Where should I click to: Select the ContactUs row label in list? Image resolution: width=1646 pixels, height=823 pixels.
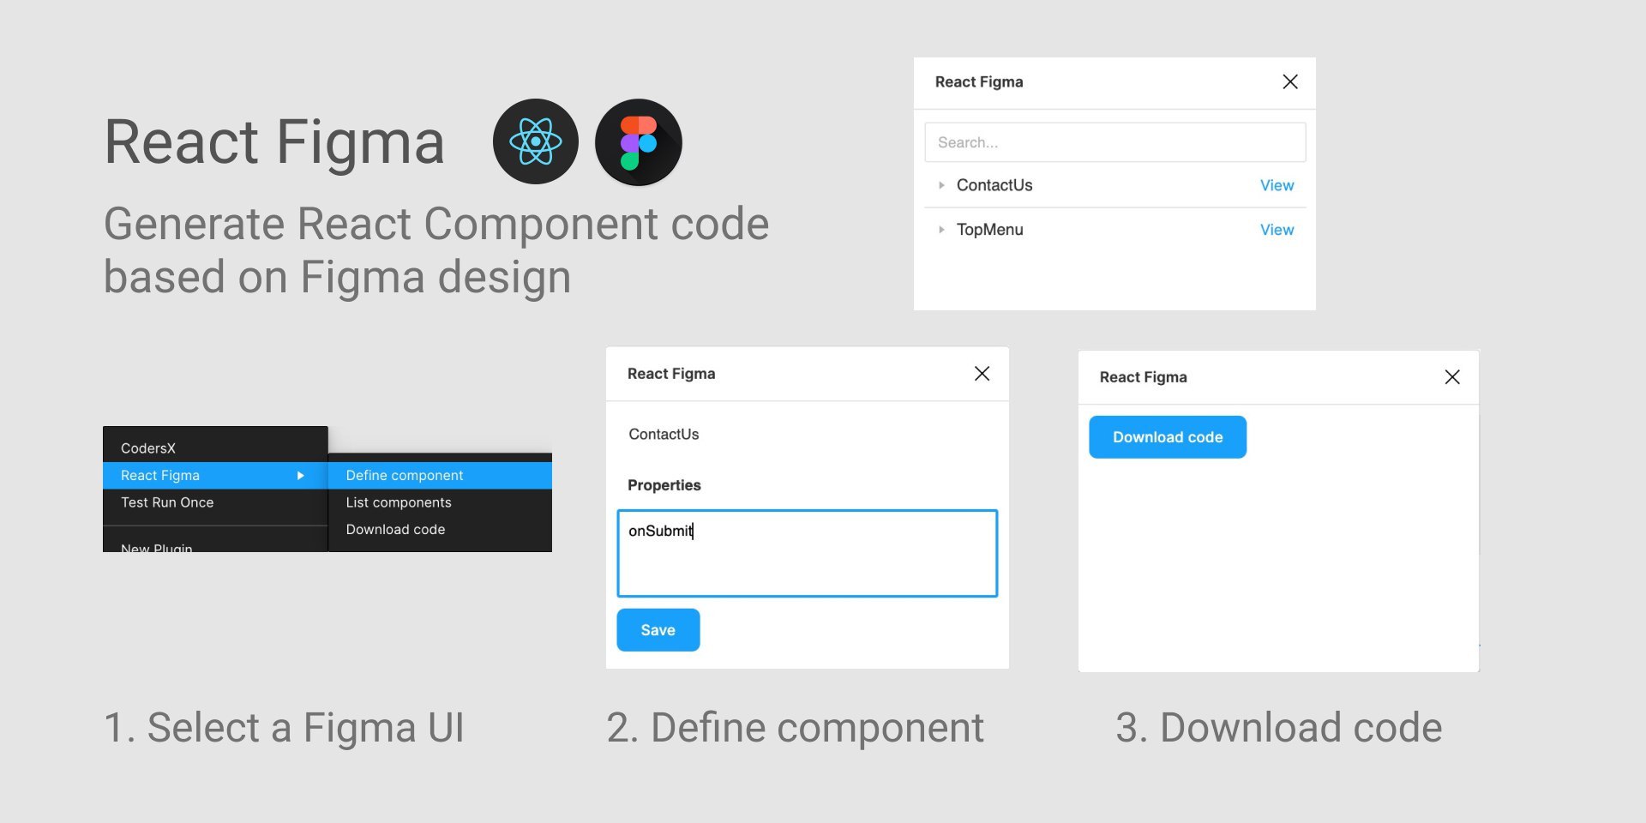994,185
